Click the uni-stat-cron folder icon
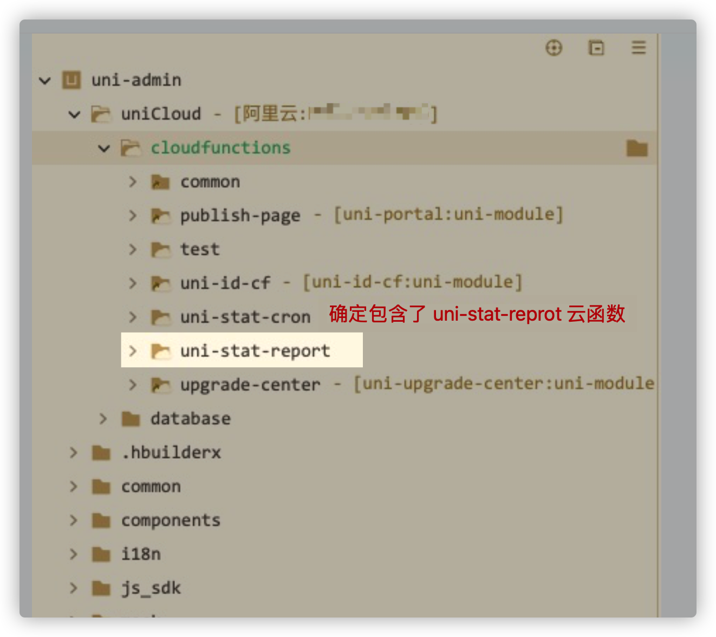This screenshot has height=637, width=716. point(160,317)
